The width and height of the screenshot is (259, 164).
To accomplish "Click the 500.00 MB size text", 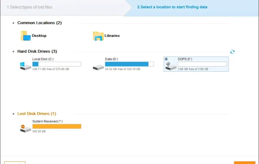I will point(39,132).
